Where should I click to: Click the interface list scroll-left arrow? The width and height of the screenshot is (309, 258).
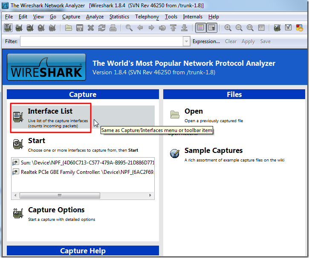coord(15,195)
